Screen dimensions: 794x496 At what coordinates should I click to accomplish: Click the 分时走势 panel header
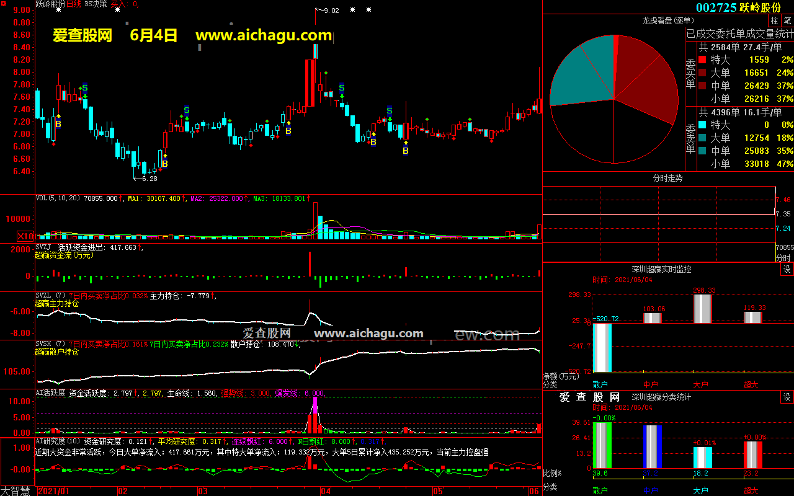coord(667,178)
